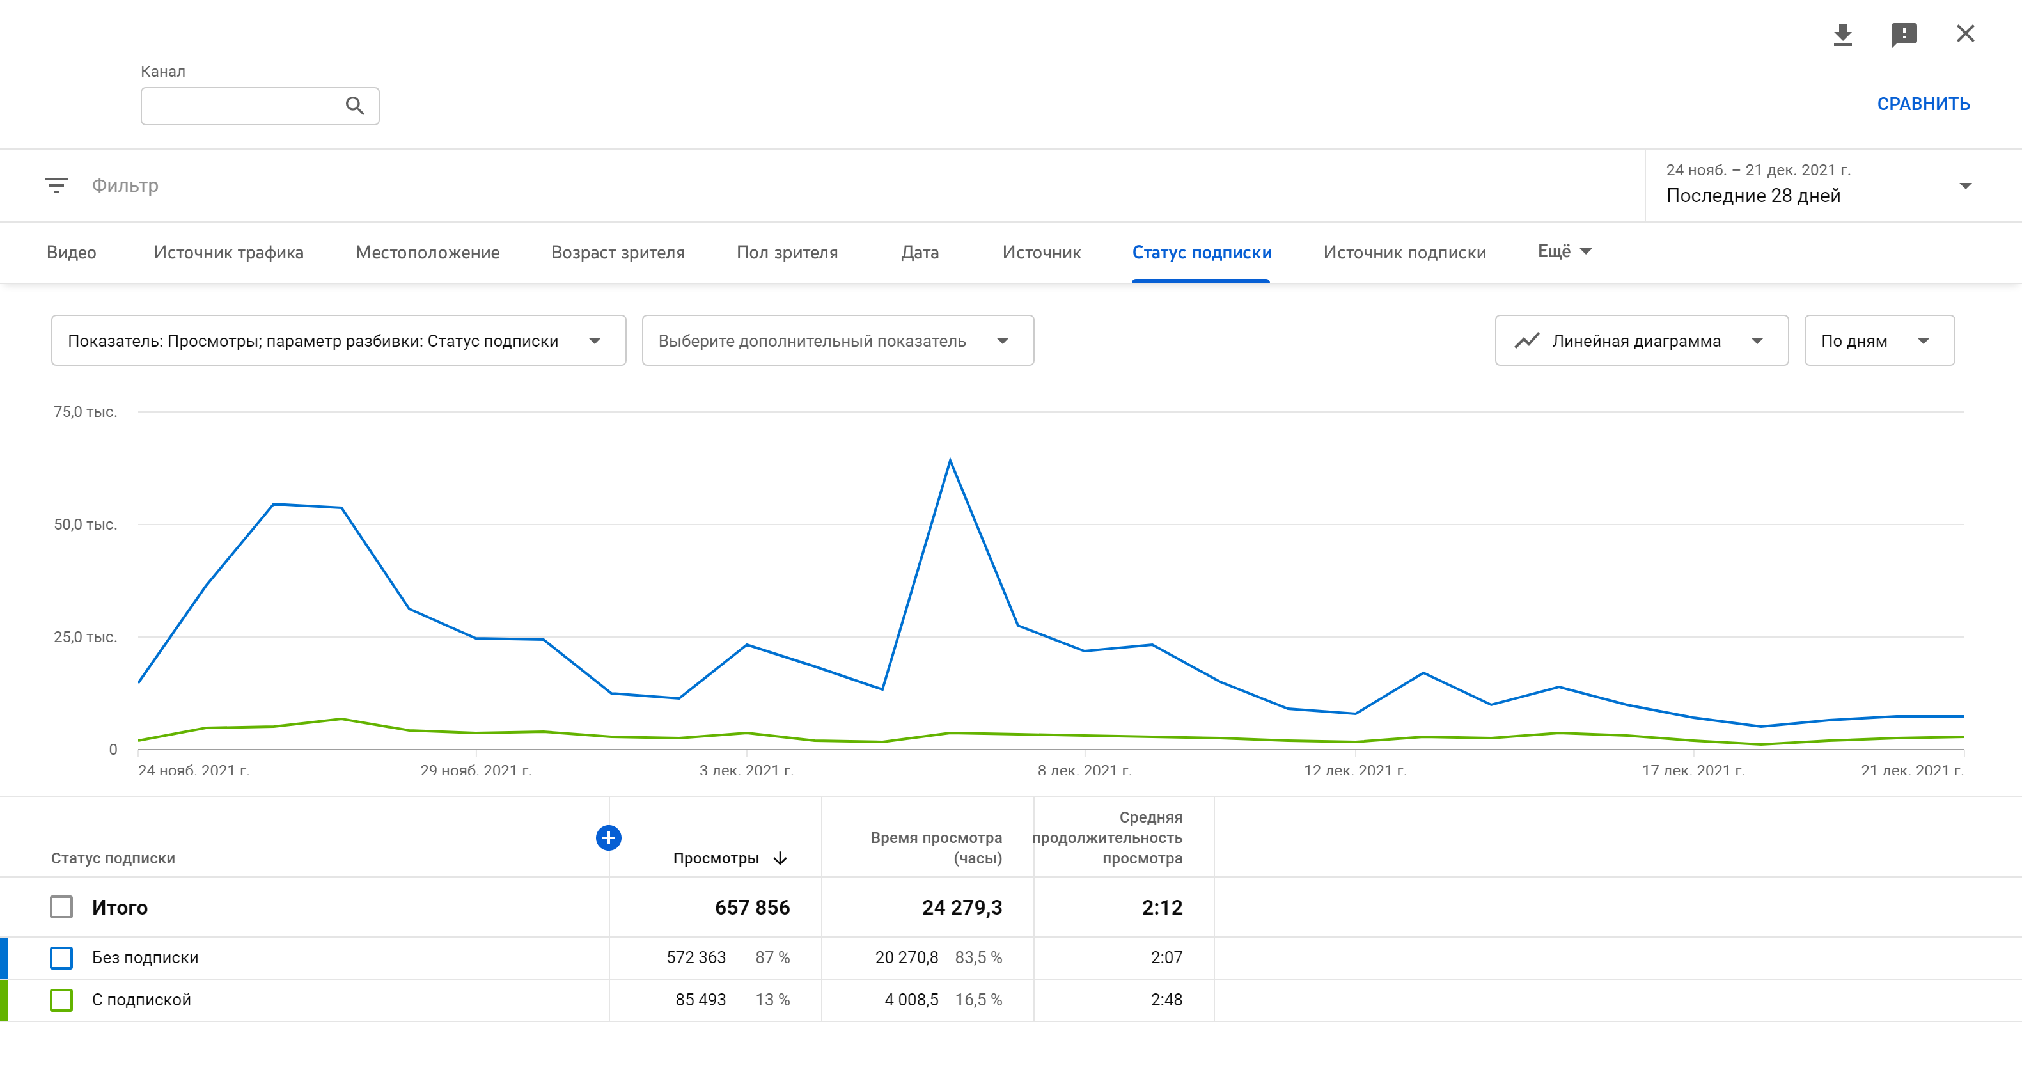Click the watch time 20 270,8 cell

click(907, 957)
